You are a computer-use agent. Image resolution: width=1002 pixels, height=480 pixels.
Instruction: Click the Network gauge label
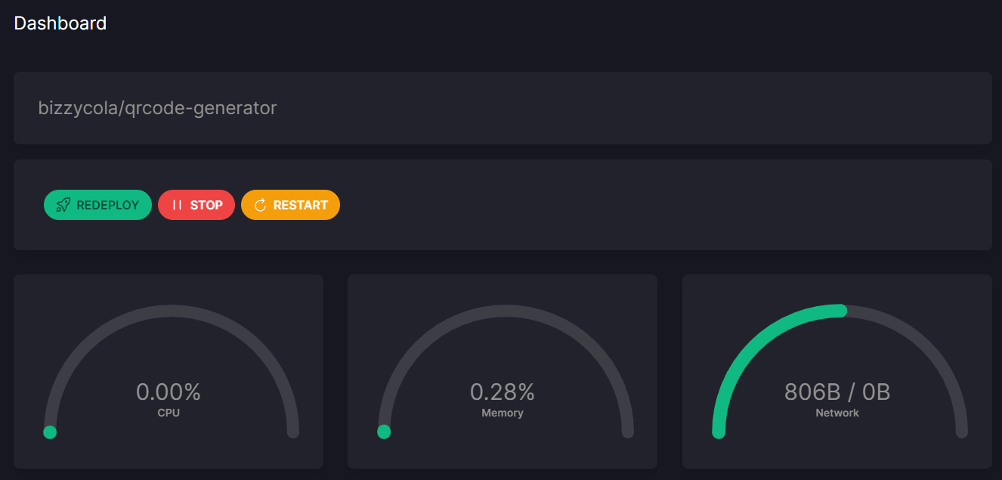click(837, 413)
